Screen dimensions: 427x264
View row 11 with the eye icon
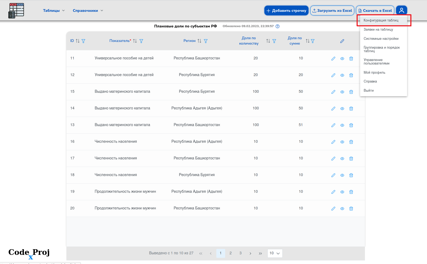tap(342, 59)
